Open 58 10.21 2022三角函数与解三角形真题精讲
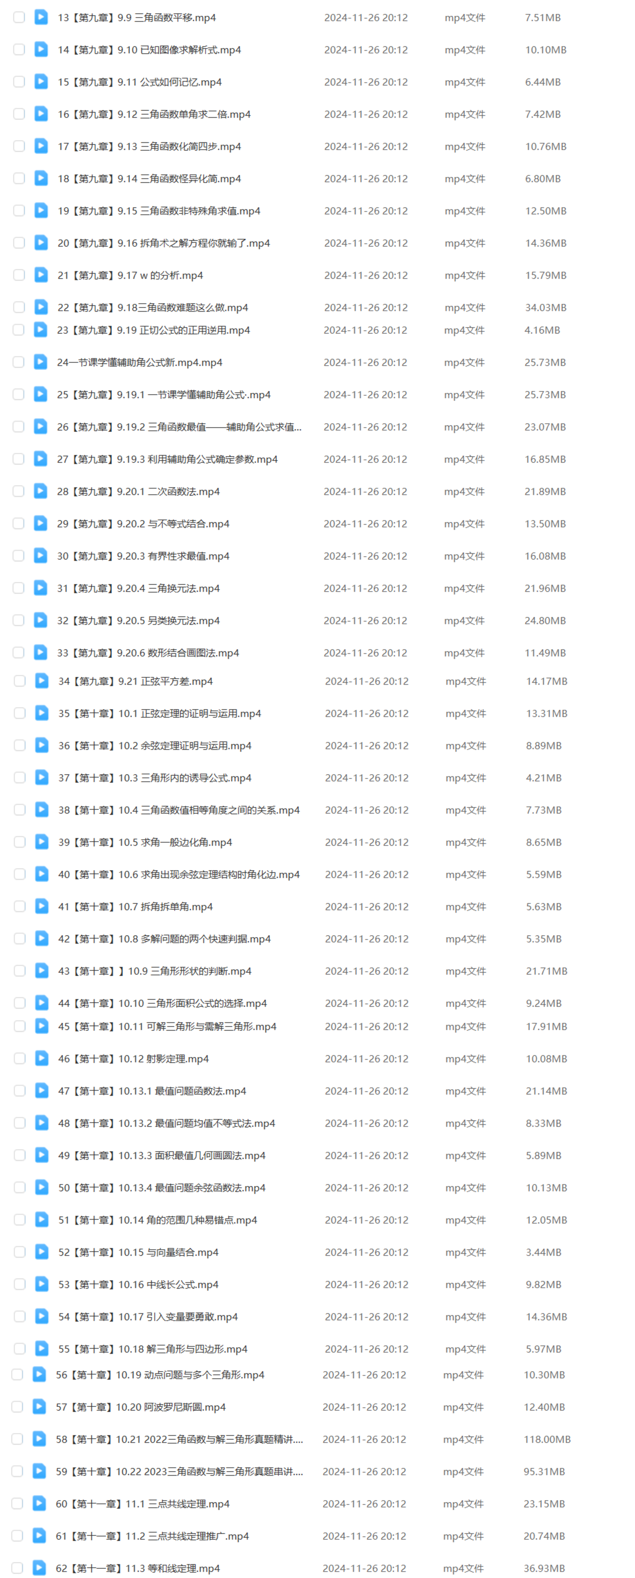The width and height of the screenshot is (635, 1578). click(x=179, y=1439)
